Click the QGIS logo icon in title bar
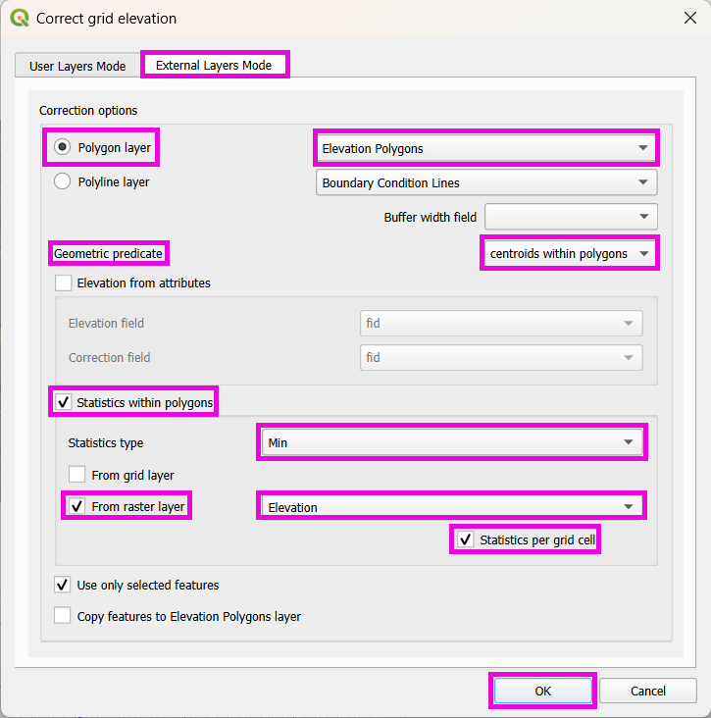This screenshot has height=718, width=711. (20, 18)
